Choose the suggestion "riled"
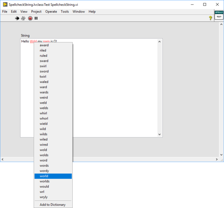 pyautogui.click(x=53, y=50)
